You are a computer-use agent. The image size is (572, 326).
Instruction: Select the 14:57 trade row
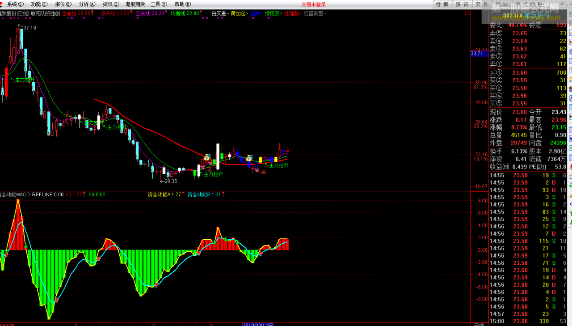529,314
